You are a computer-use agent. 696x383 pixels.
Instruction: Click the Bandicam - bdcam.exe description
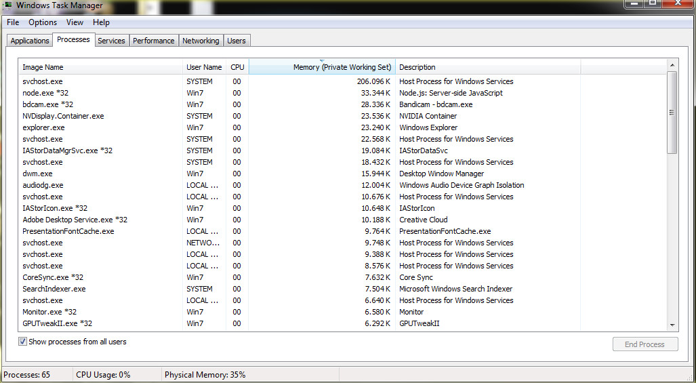[x=436, y=104]
